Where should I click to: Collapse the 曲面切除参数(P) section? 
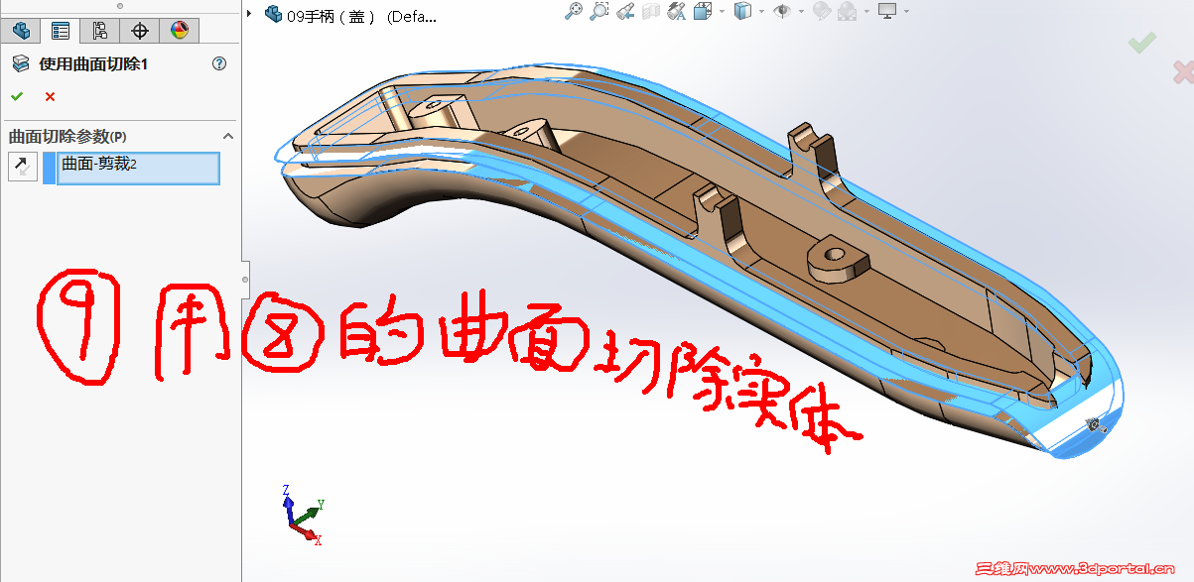[227, 135]
